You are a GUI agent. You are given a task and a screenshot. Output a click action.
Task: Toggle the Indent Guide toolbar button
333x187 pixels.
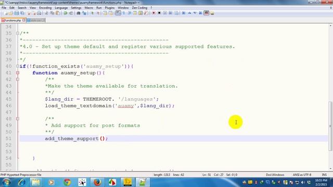130,13
